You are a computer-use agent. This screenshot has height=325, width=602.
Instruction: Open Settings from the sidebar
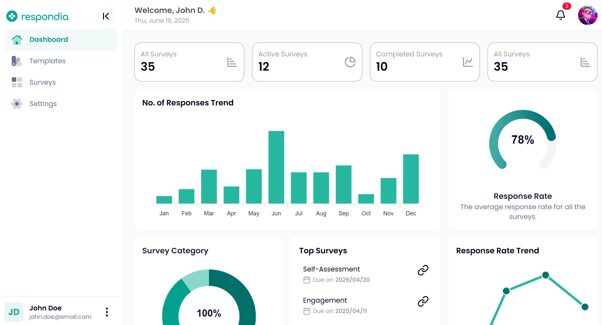click(43, 104)
